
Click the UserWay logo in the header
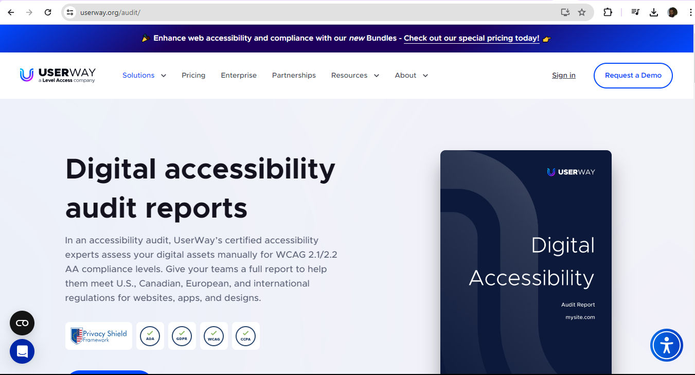(58, 75)
